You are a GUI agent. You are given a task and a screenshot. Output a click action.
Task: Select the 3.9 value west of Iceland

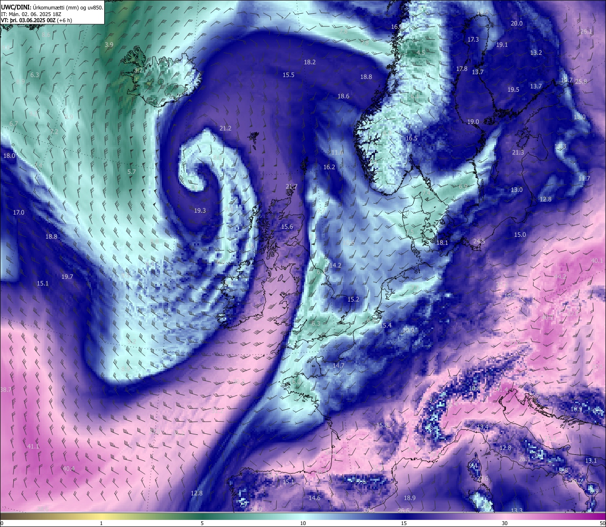tap(109, 44)
